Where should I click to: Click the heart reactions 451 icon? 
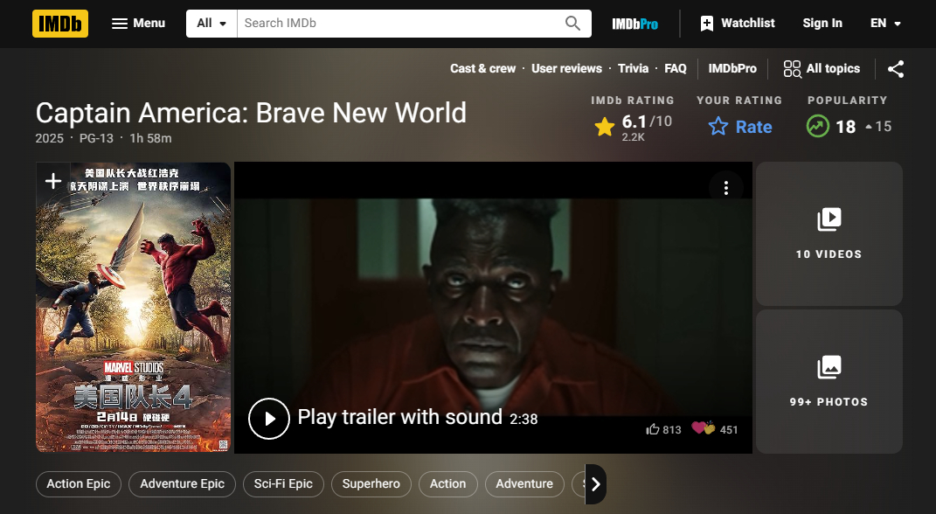pyautogui.click(x=703, y=428)
